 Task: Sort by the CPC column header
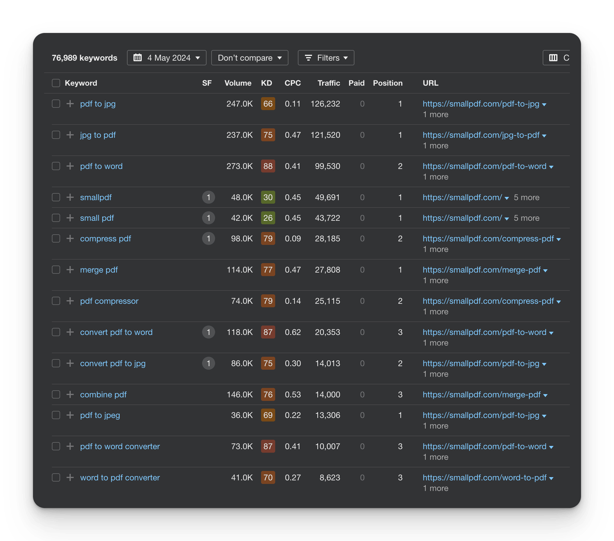pyautogui.click(x=293, y=83)
